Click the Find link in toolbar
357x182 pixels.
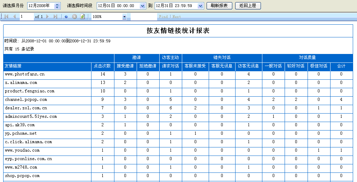[163, 17]
